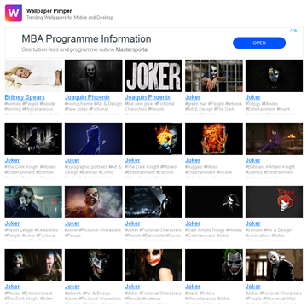The height and width of the screenshot is (307, 307).
Task: Select the green haired Joker face thumbnail
Action: [214, 265]
